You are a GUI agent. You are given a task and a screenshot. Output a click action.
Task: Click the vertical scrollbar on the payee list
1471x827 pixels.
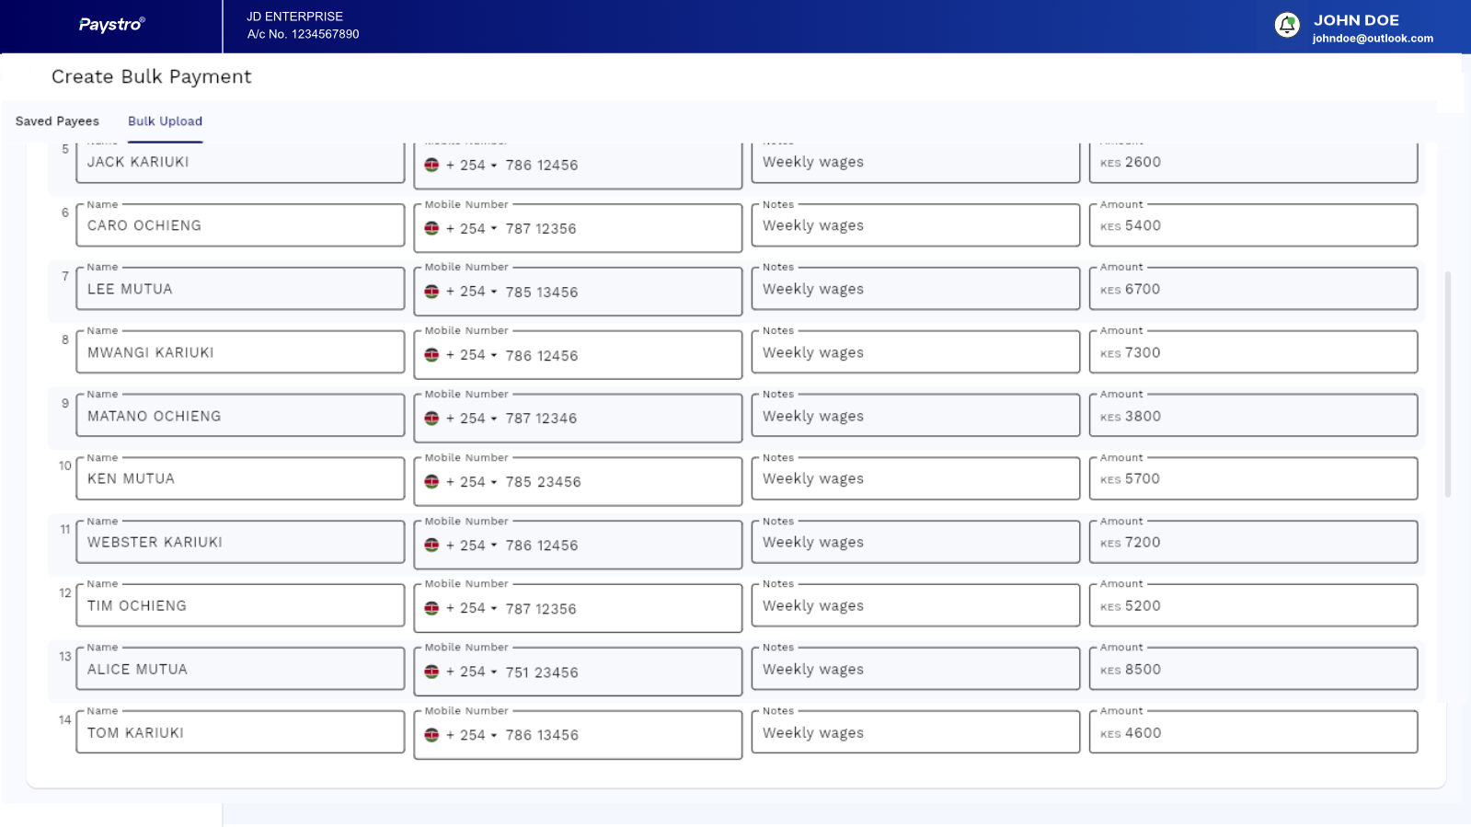point(1447,385)
